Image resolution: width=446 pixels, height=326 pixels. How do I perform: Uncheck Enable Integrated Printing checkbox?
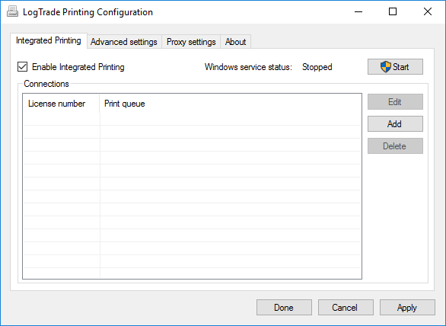pos(23,67)
